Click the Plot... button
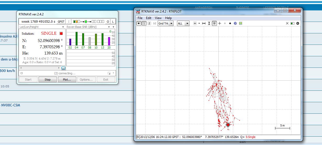 tap(67, 80)
